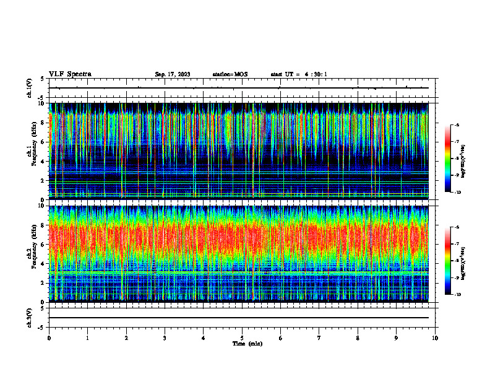The width and height of the screenshot is (490, 379).
Task: Click the "station=MOS" header label
Action: pos(230,74)
